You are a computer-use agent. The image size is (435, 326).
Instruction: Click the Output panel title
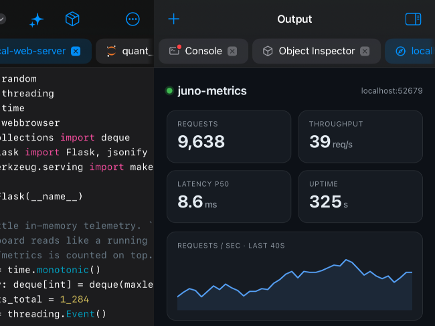click(x=294, y=19)
